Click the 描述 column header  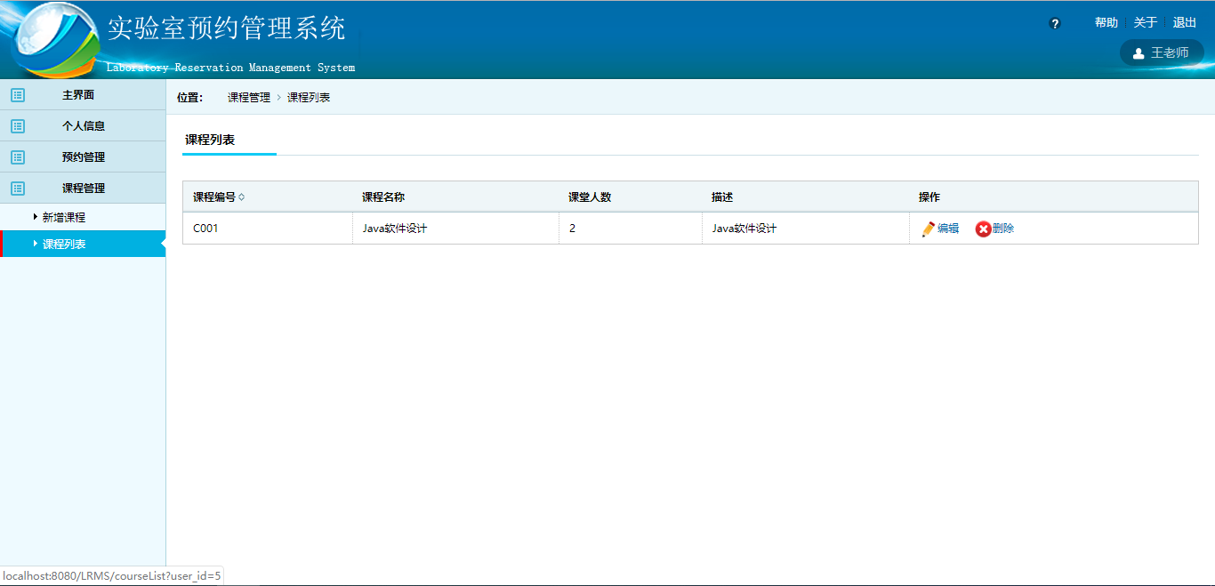click(x=722, y=197)
